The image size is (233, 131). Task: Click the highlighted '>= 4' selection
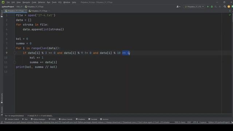pos(126,53)
